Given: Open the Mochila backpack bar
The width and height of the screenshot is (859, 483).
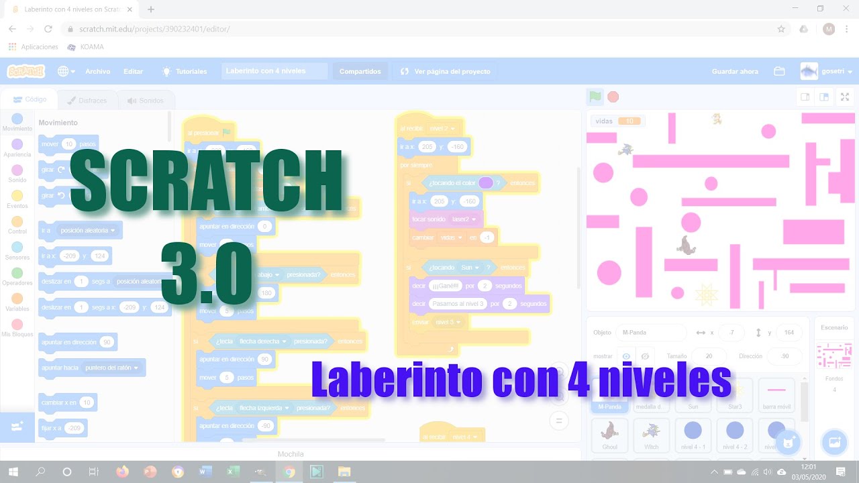Looking at the screenshot, I should 291,454.
